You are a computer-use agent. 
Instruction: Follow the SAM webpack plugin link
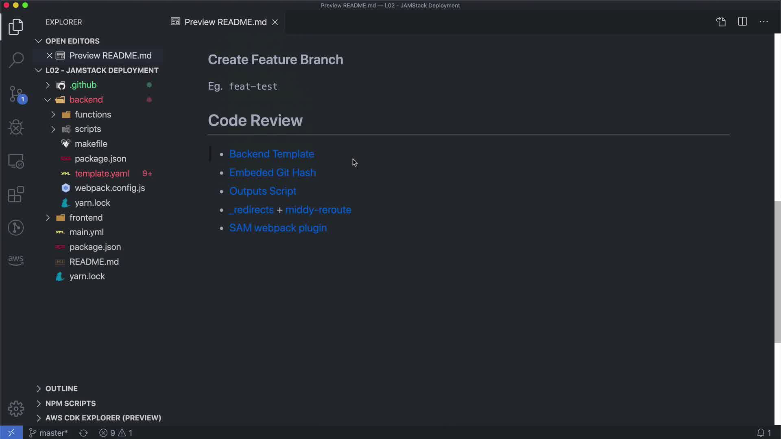(278, 228)
